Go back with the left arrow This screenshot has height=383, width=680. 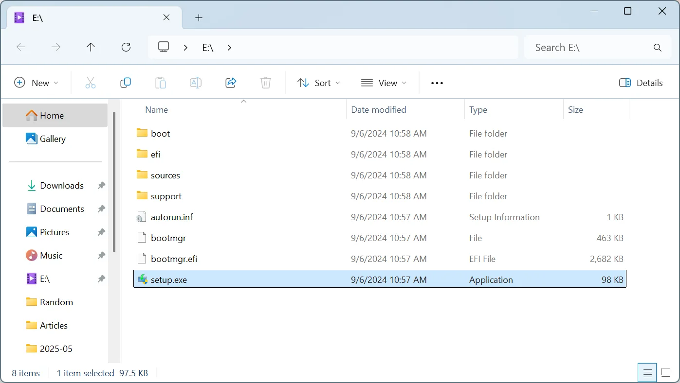(x=21, y=47)
